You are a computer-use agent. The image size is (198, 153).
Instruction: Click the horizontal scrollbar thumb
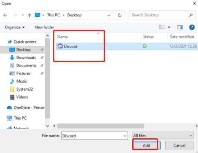(x=100, y=126)
